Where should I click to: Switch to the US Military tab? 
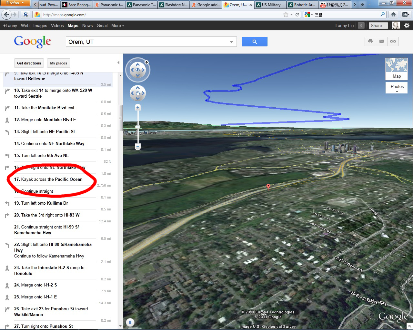(x=270, y=5)
